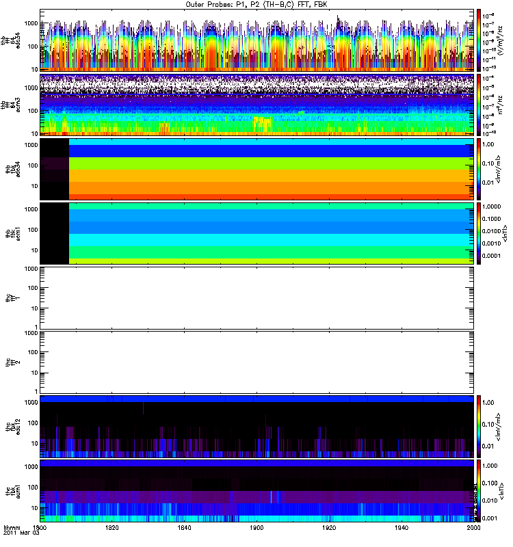Viewport: 513px width, 547px height.
Task: Click the 2000 end time label
Action: point(473,528)
